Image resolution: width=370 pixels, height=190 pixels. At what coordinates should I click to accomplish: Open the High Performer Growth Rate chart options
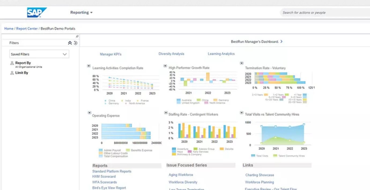click(x=165, y=65)
